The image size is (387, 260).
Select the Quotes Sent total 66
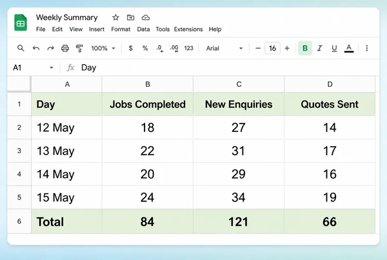[x=330, y=221]
